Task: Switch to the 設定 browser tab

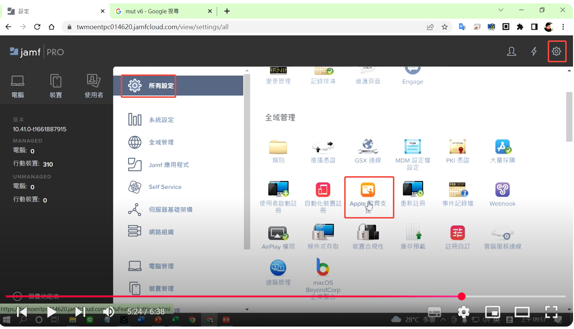Action: pos(56,11)
